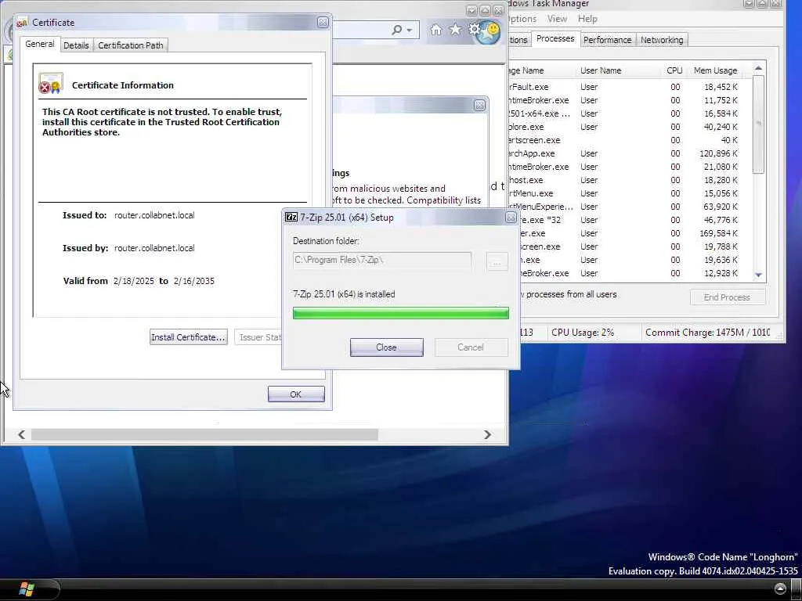Click OK in the Certificate dialog

[x=295, y=394]
